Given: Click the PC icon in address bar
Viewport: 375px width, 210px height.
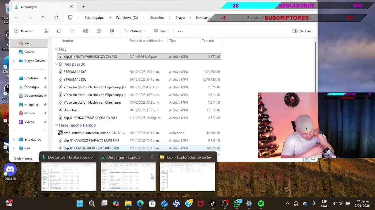Looking at the screenshot, I should pyautogui.click(x=70, y=17).
